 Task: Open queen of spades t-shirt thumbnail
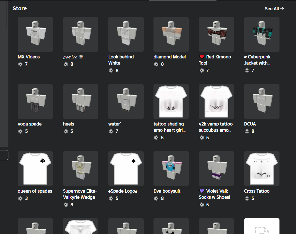35,168
